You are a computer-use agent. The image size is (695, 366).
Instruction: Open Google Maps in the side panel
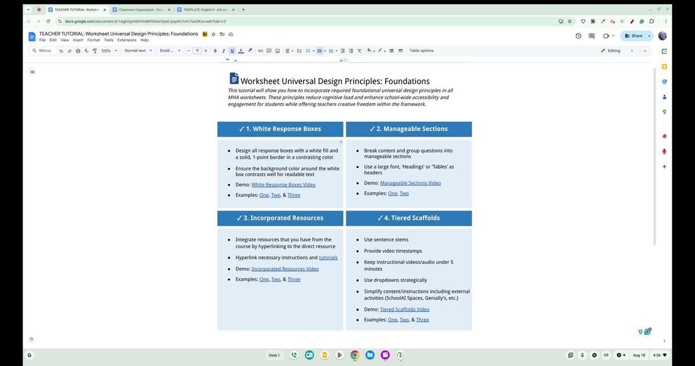tap(664, 112)
